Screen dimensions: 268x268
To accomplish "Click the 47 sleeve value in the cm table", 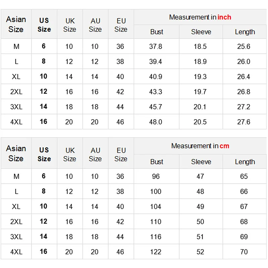I will 200,177.
